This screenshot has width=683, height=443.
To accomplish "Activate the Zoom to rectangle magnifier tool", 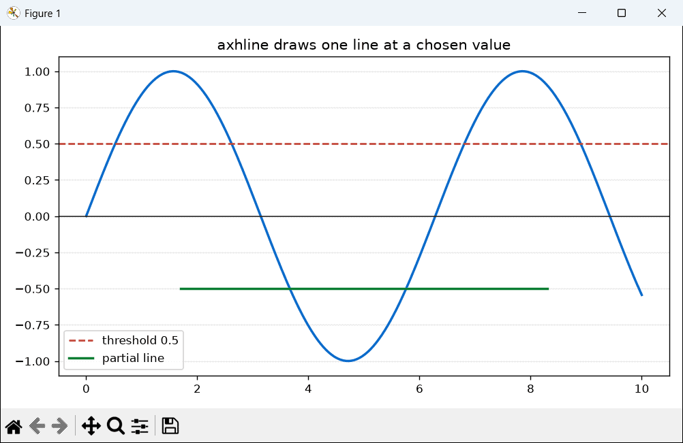I will pyautogui.click(x=116, y=426).
